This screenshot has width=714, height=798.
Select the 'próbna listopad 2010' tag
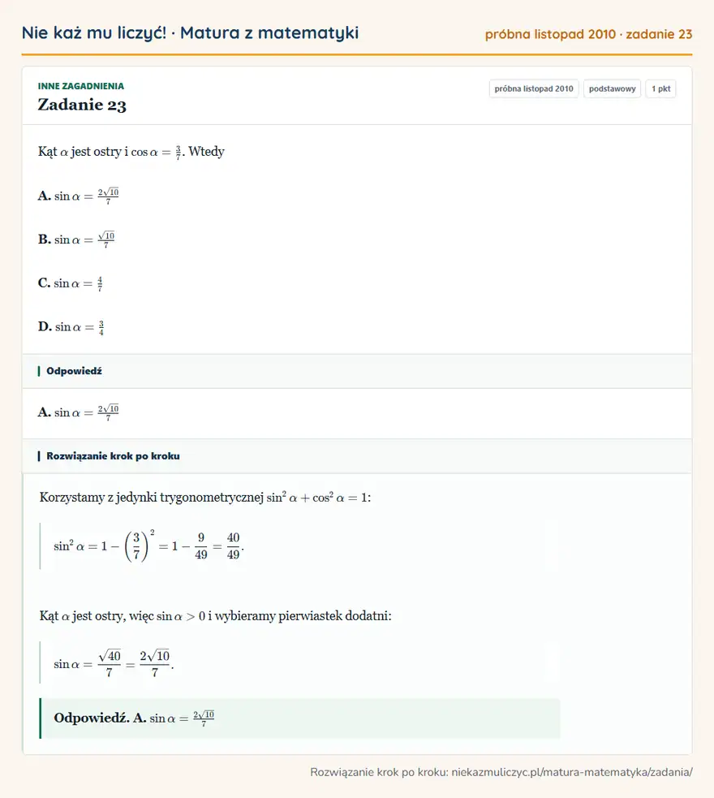tap(533, 88)
